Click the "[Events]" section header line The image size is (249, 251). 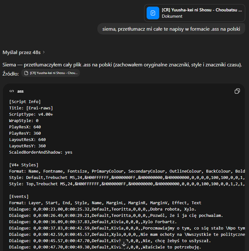[x=19, y=196]
